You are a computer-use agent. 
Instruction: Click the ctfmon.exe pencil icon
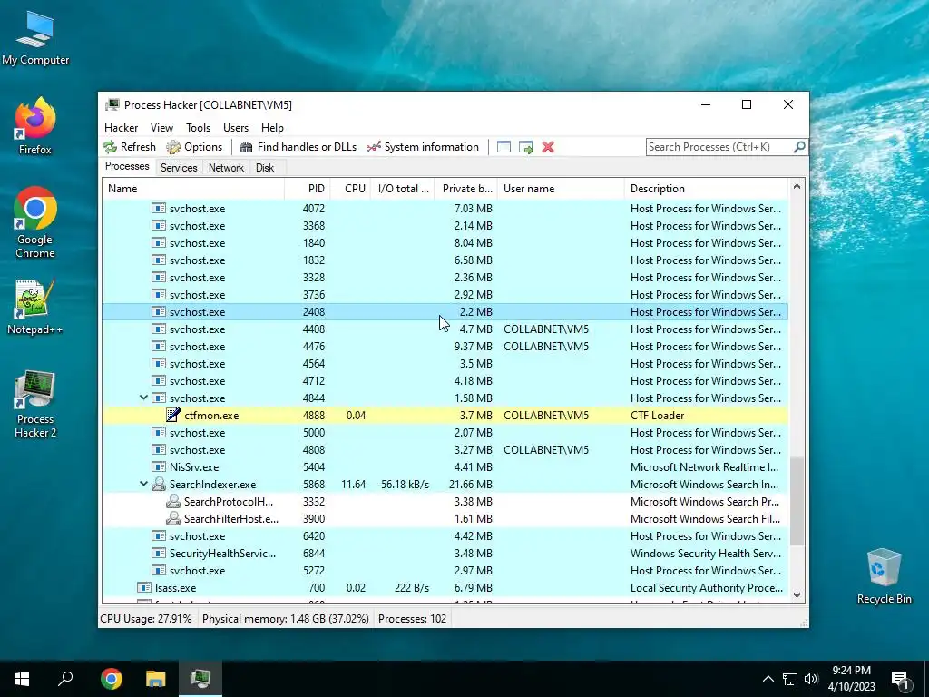(x=173, y=415)
